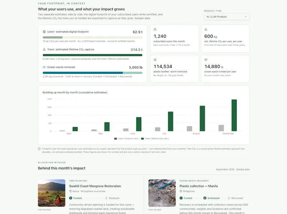Click the 320t axis label on chart
287x214 pixels.
click(x=50, y=99)
